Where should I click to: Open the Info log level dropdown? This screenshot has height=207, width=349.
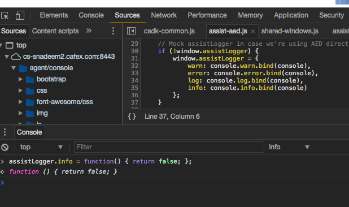click(x=289, y=147)
